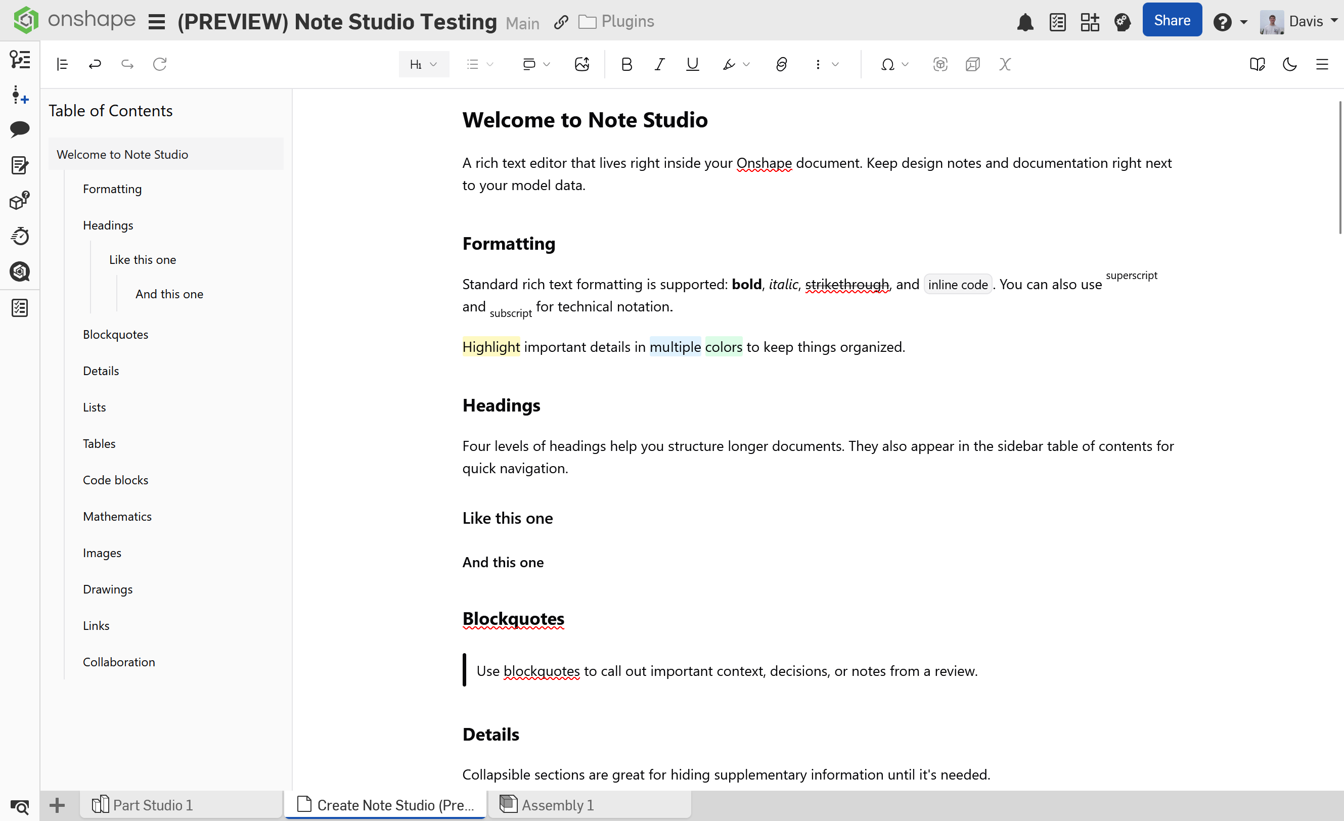Toggle dark mode moon icon
The width and height of the screenshot is (1344, 821).
tap(1289, 64)
